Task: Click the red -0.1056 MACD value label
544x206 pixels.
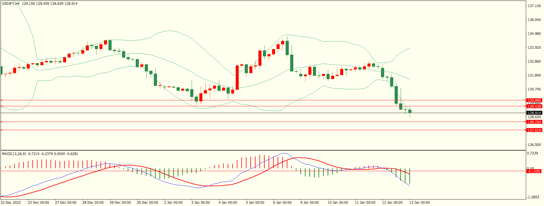Action: [x=534, y=171]
